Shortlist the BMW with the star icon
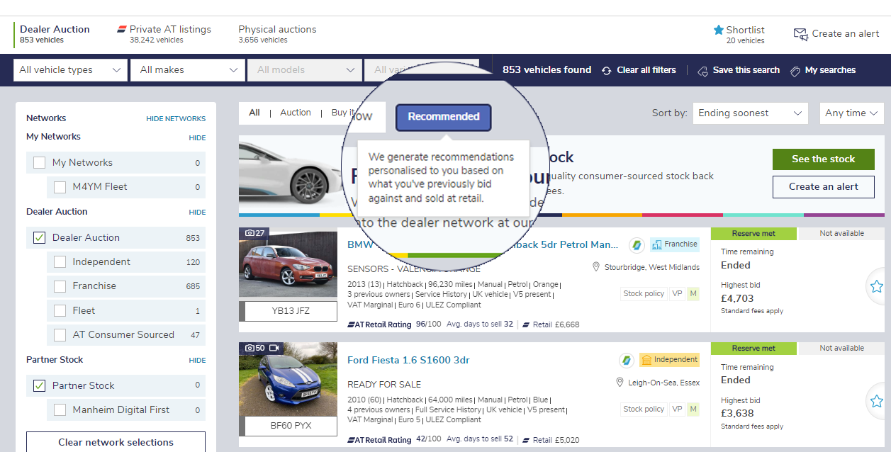 [876, 286]
